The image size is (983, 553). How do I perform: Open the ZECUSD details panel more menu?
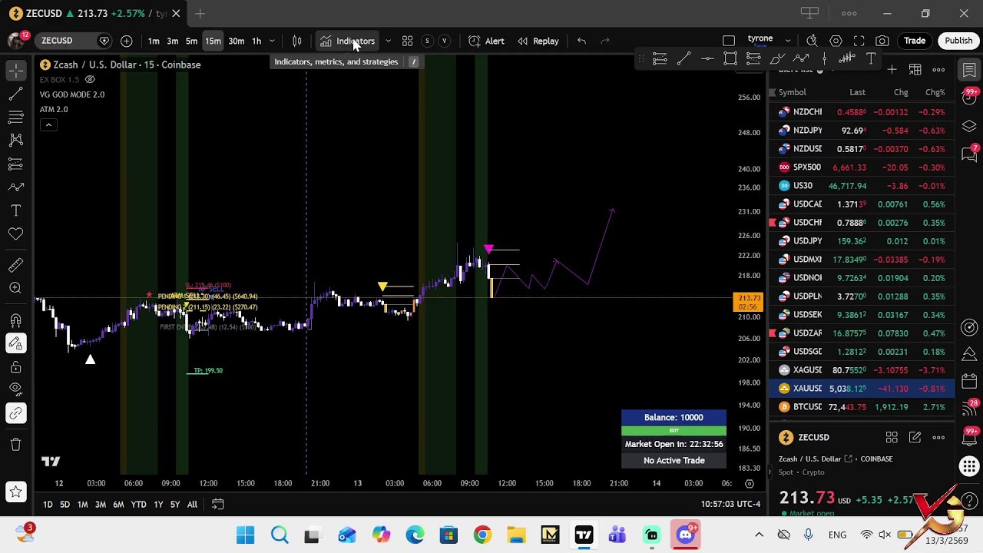pyautogui.click(x=938, y=438)
